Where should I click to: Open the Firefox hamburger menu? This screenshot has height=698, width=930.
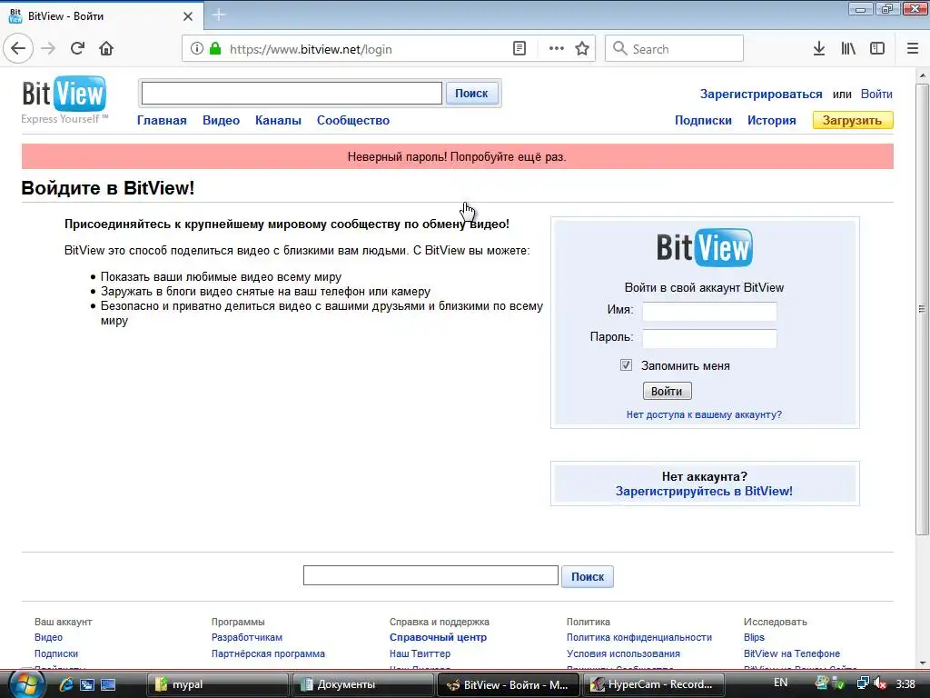(913, 49)
